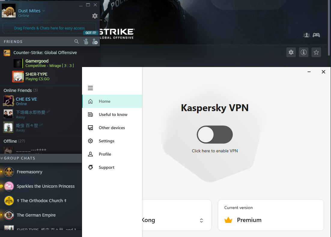Click Counter-Strike game icon in friends list
This screenshot has width=331, height=237.
7,53
